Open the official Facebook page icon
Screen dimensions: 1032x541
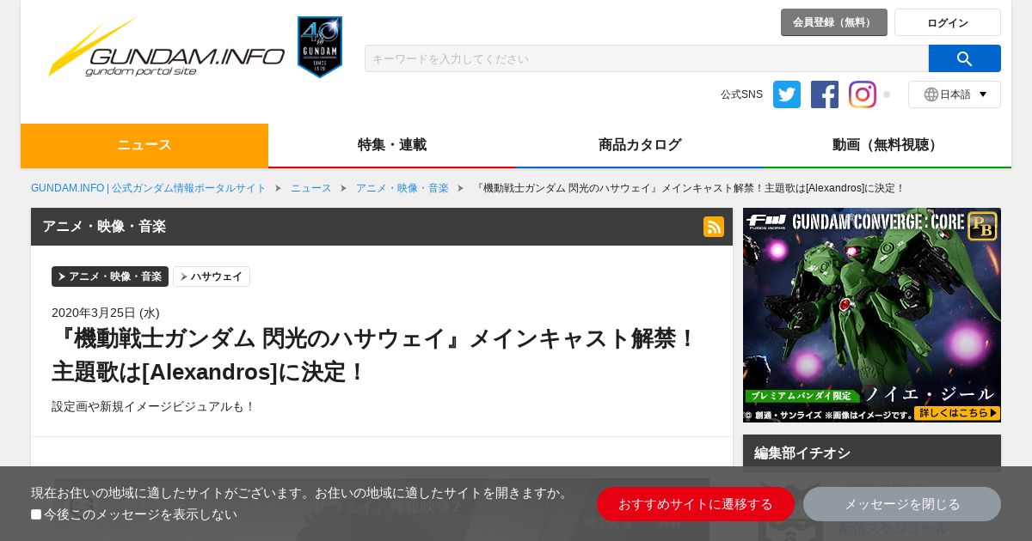825,94
